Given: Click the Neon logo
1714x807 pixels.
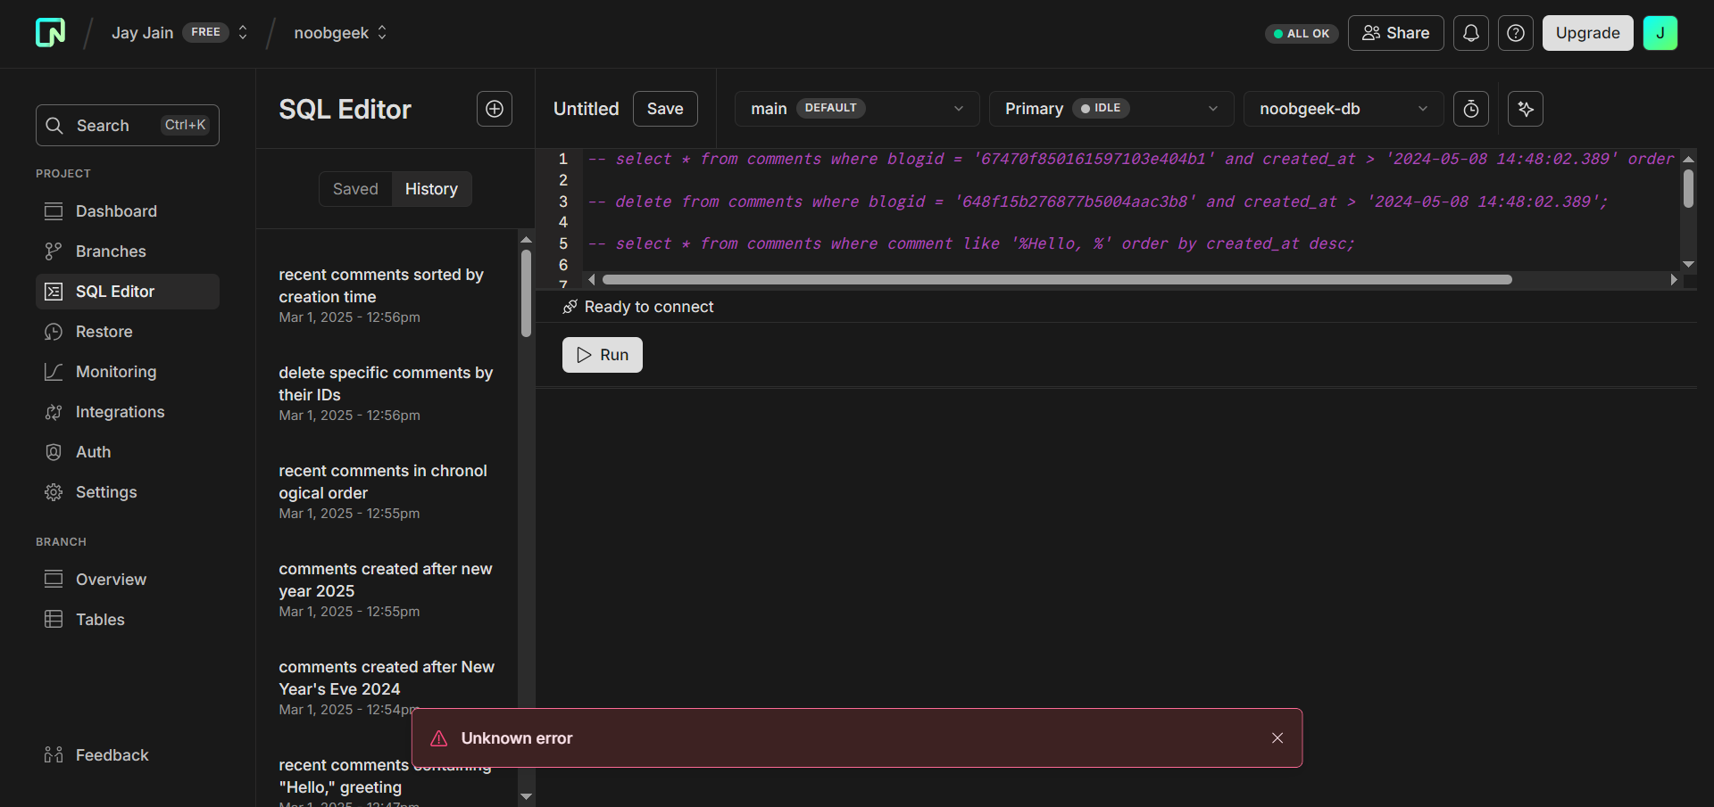Looking at the screenshot, I should [x=50, y=32].
